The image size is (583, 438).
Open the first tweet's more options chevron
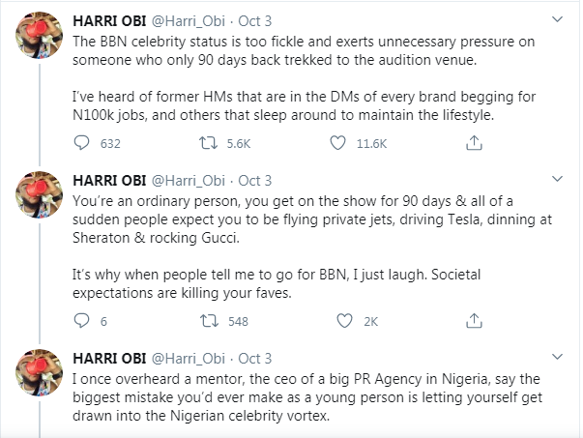click(559, 19)
